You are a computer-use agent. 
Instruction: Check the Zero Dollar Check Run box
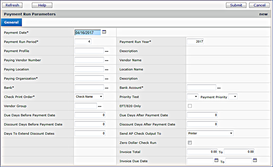coord(190,142)
